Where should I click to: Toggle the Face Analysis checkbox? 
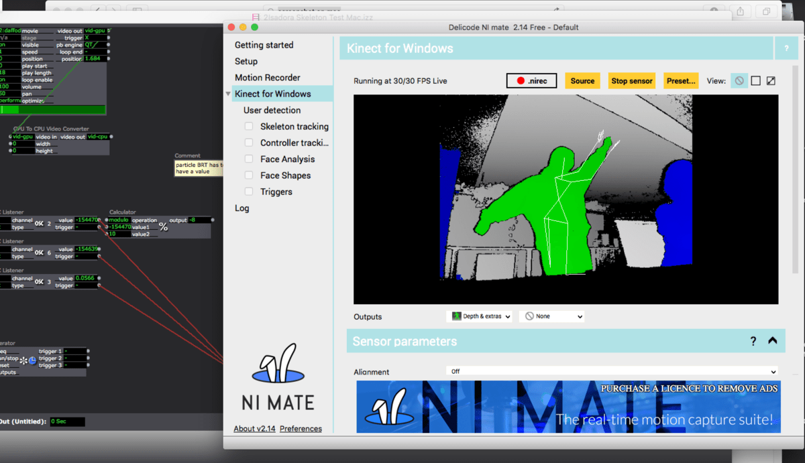click(249, 159)
